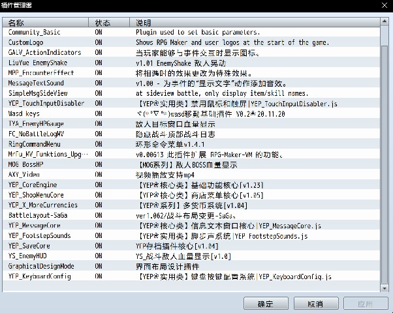
Task: Select the YEP_FootstepSounds plugin
Action: pyautogui.click(x=191, y=235)
